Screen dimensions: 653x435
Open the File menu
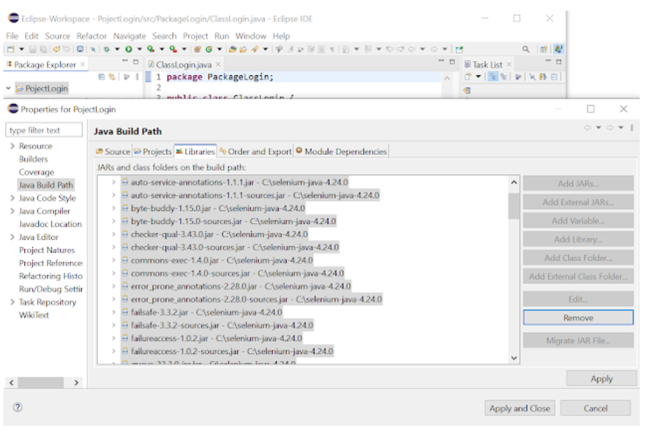[x=12, y=36]
